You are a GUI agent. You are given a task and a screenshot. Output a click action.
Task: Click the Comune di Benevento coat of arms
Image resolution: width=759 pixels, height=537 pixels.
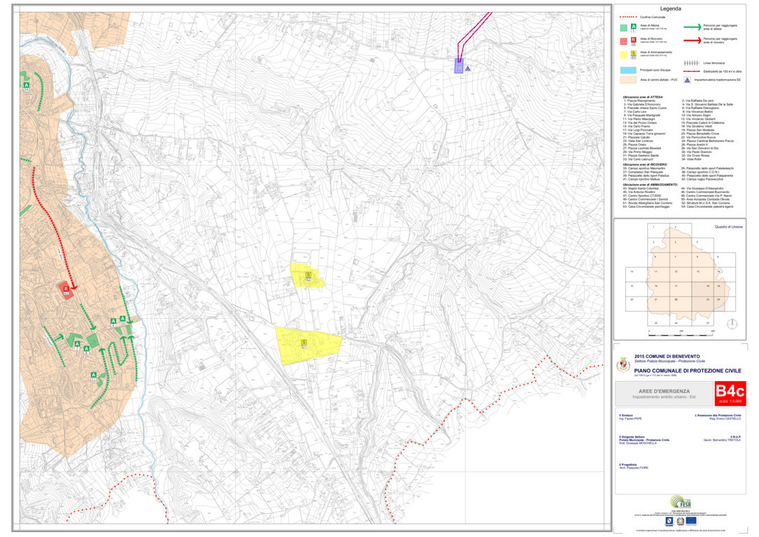point(621,366)
